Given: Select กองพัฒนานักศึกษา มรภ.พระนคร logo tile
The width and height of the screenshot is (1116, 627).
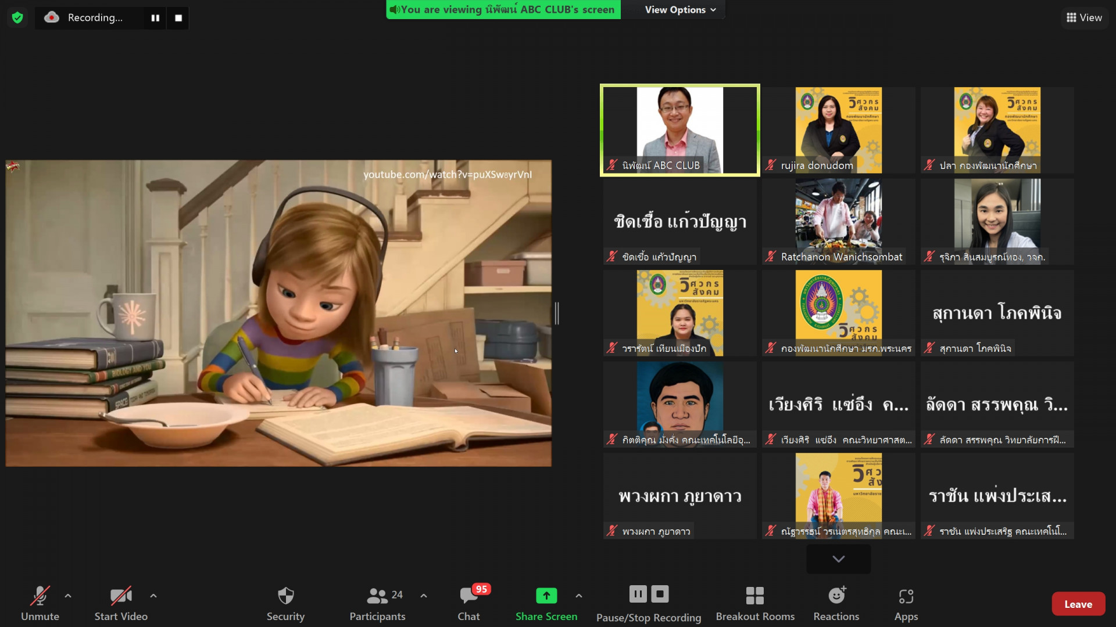Looking at the screenshot, I should 839,313.
